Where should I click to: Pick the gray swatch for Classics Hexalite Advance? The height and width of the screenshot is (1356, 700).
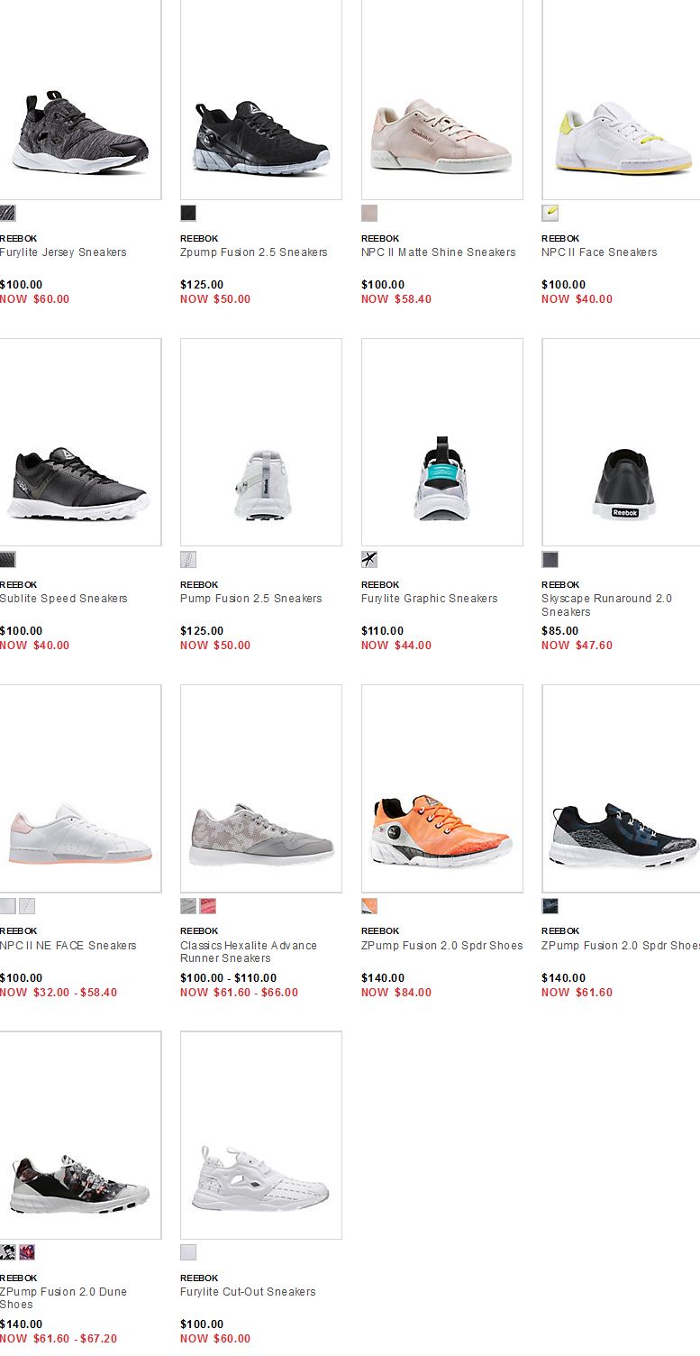pos(188,906)
